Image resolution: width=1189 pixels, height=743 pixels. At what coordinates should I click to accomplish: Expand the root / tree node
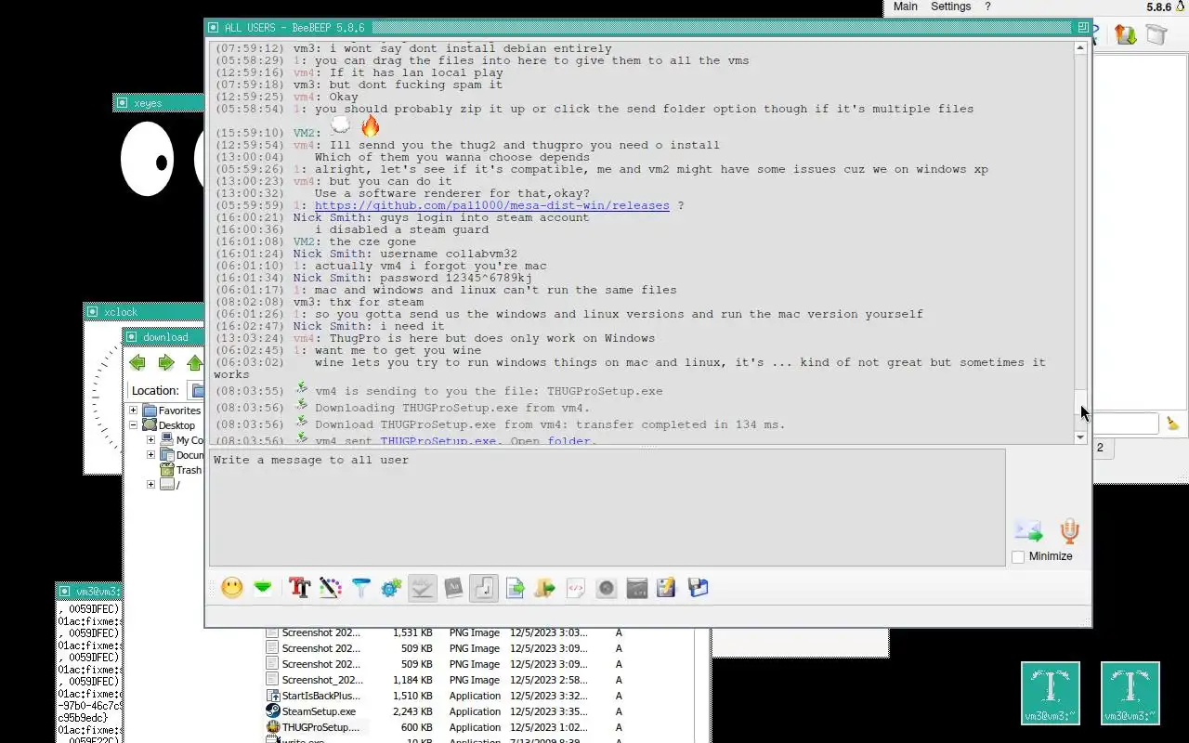(x=150, y=485)
